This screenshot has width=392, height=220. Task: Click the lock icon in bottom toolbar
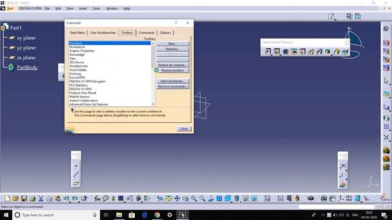[x=297, y=199]
